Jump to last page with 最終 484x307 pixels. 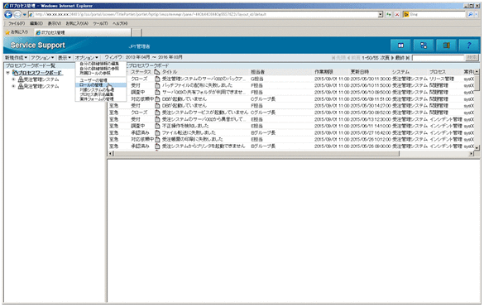click(403, 58)
